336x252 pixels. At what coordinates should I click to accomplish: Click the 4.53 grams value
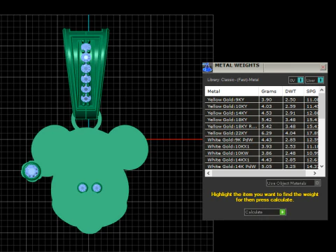(x=267, y=113)
